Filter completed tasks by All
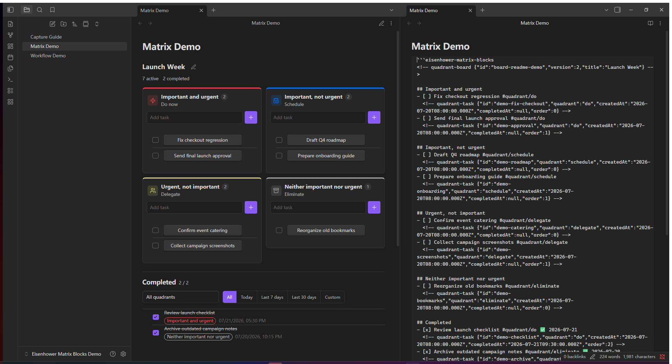Viewport: 672px width, 364px height. click(x=229, y=297)
